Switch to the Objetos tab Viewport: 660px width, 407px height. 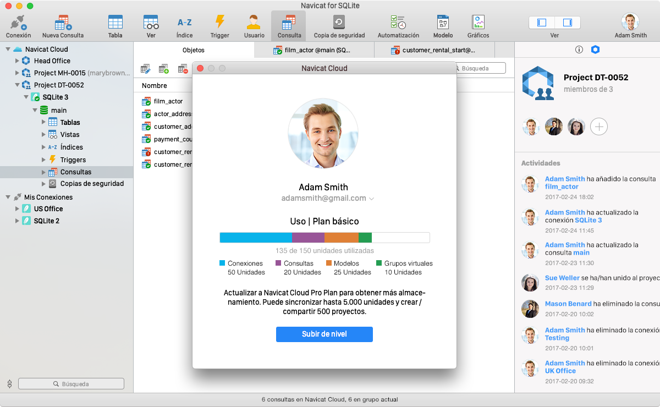point(194,50)
